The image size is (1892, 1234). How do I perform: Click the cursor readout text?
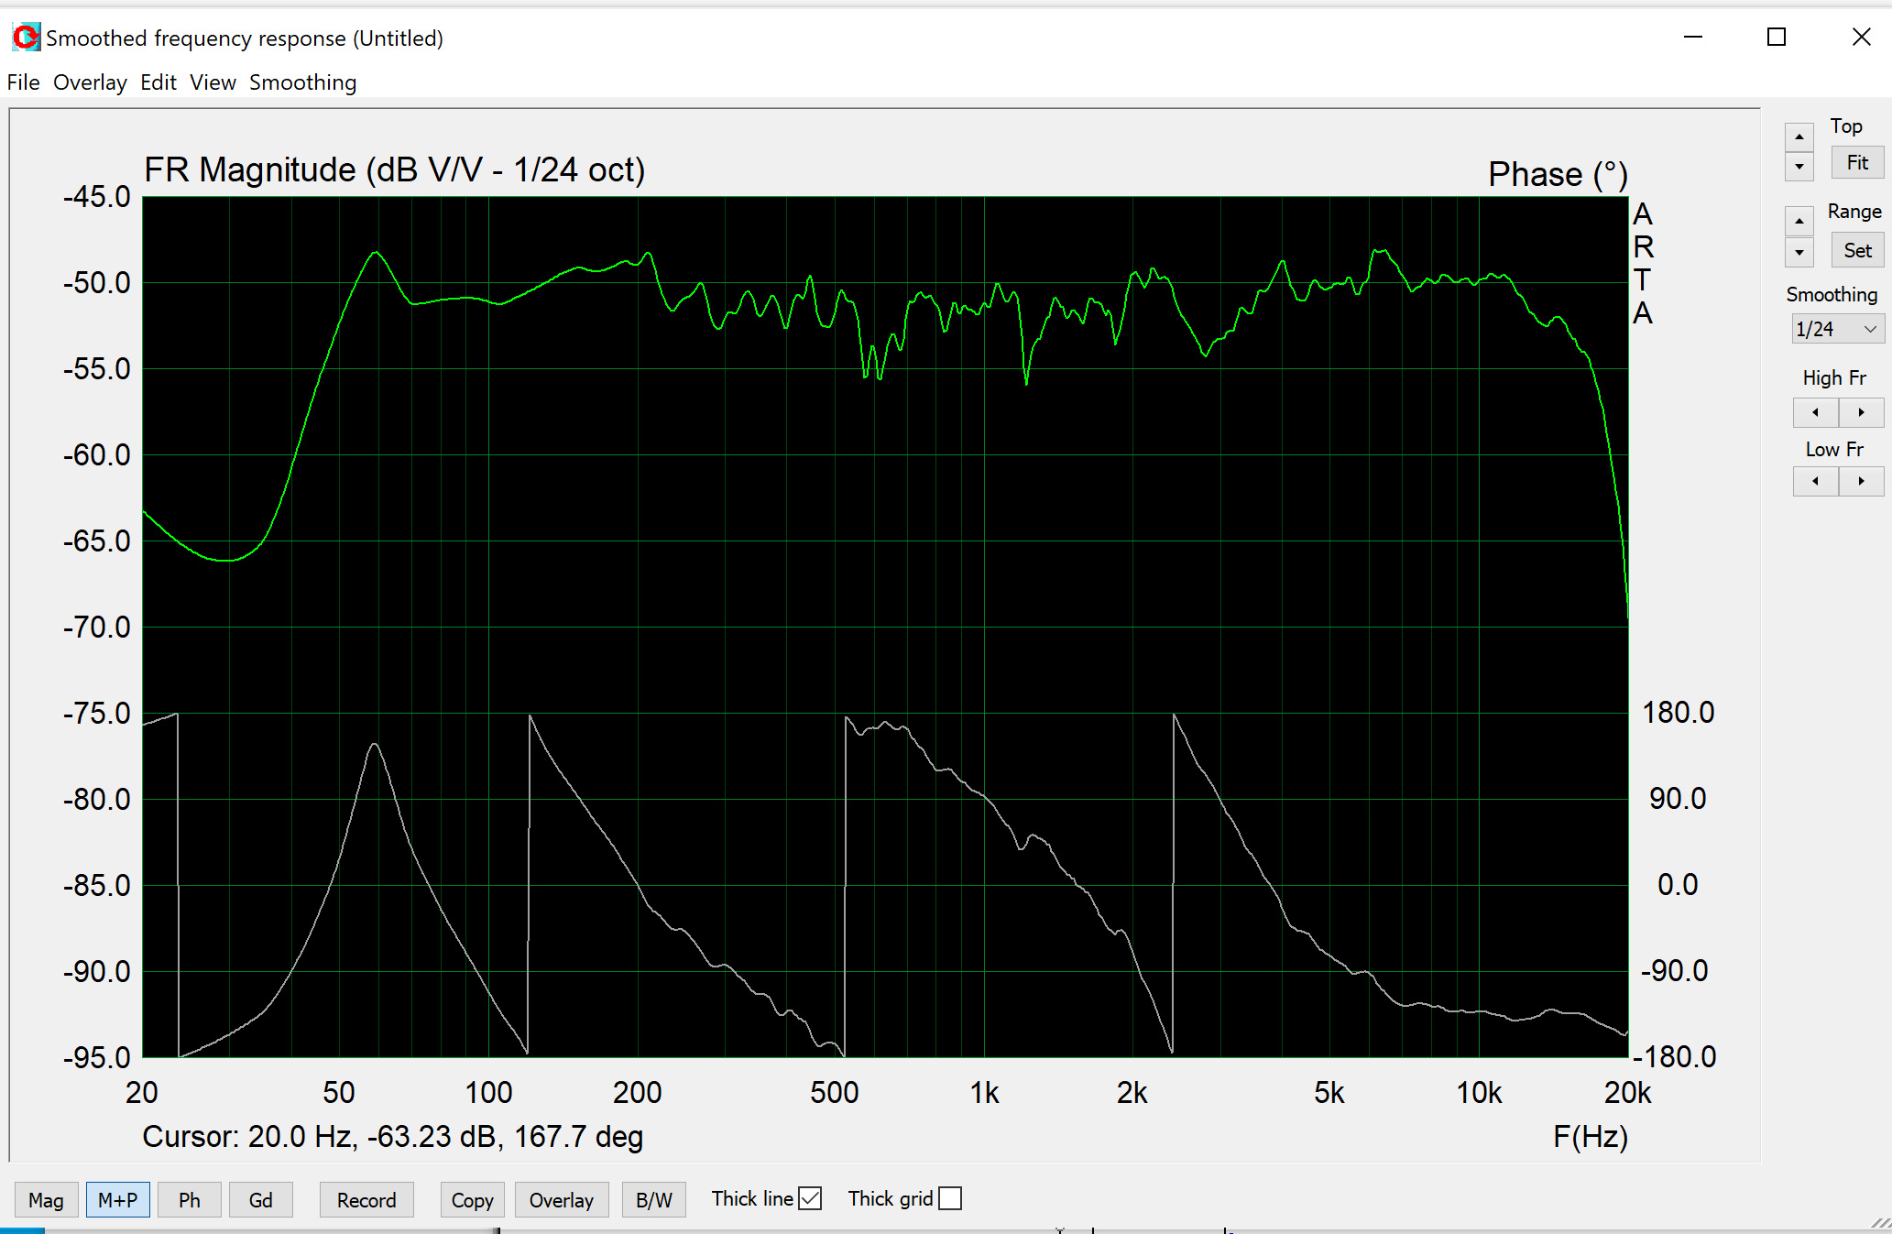[393, 1137]
